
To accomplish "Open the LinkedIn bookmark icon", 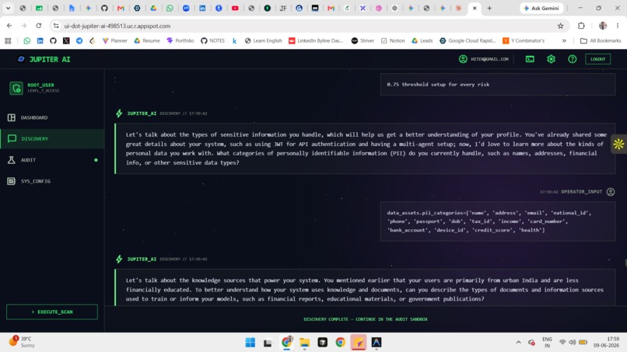I will [40, 40].
